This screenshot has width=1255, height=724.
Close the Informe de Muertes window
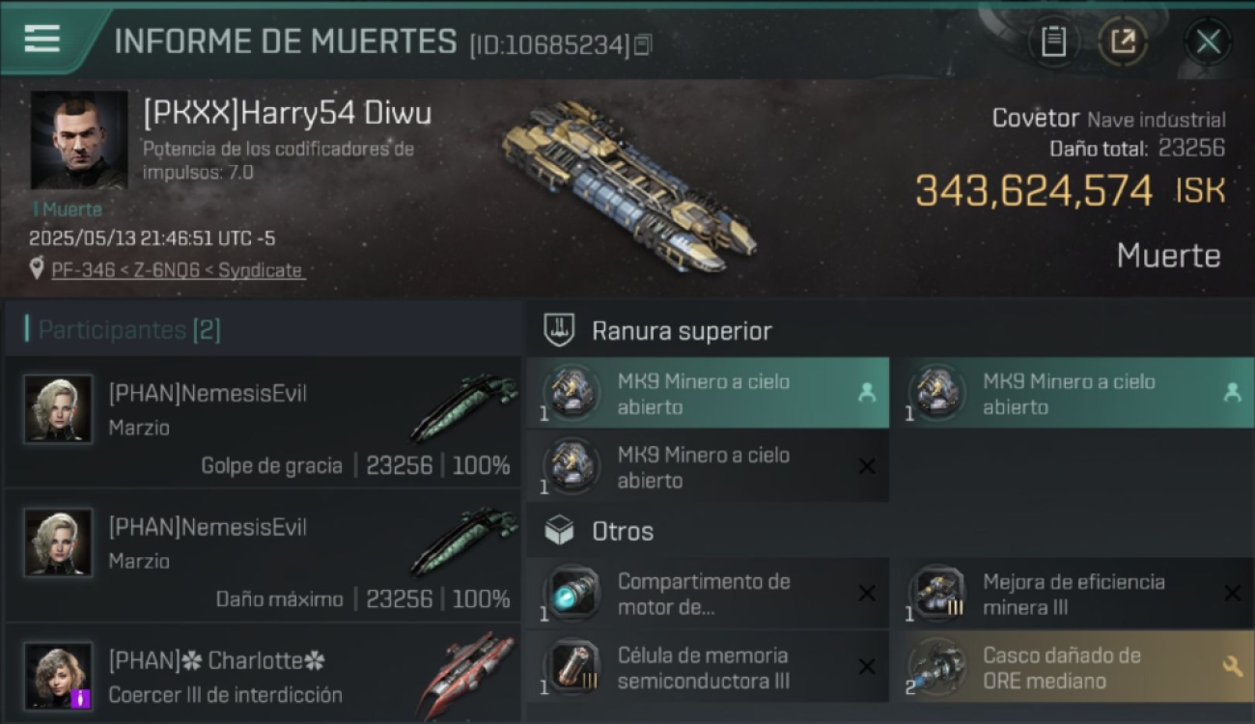(x=1208, y=42)
